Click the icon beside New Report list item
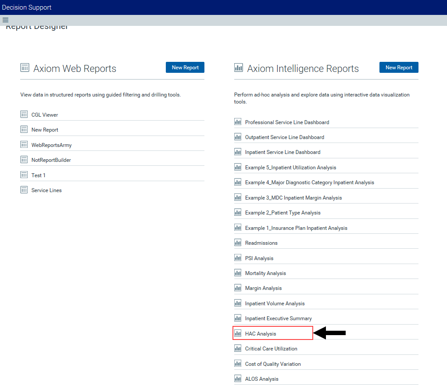This screenshot has width=447, height=386. click(24, 129)
